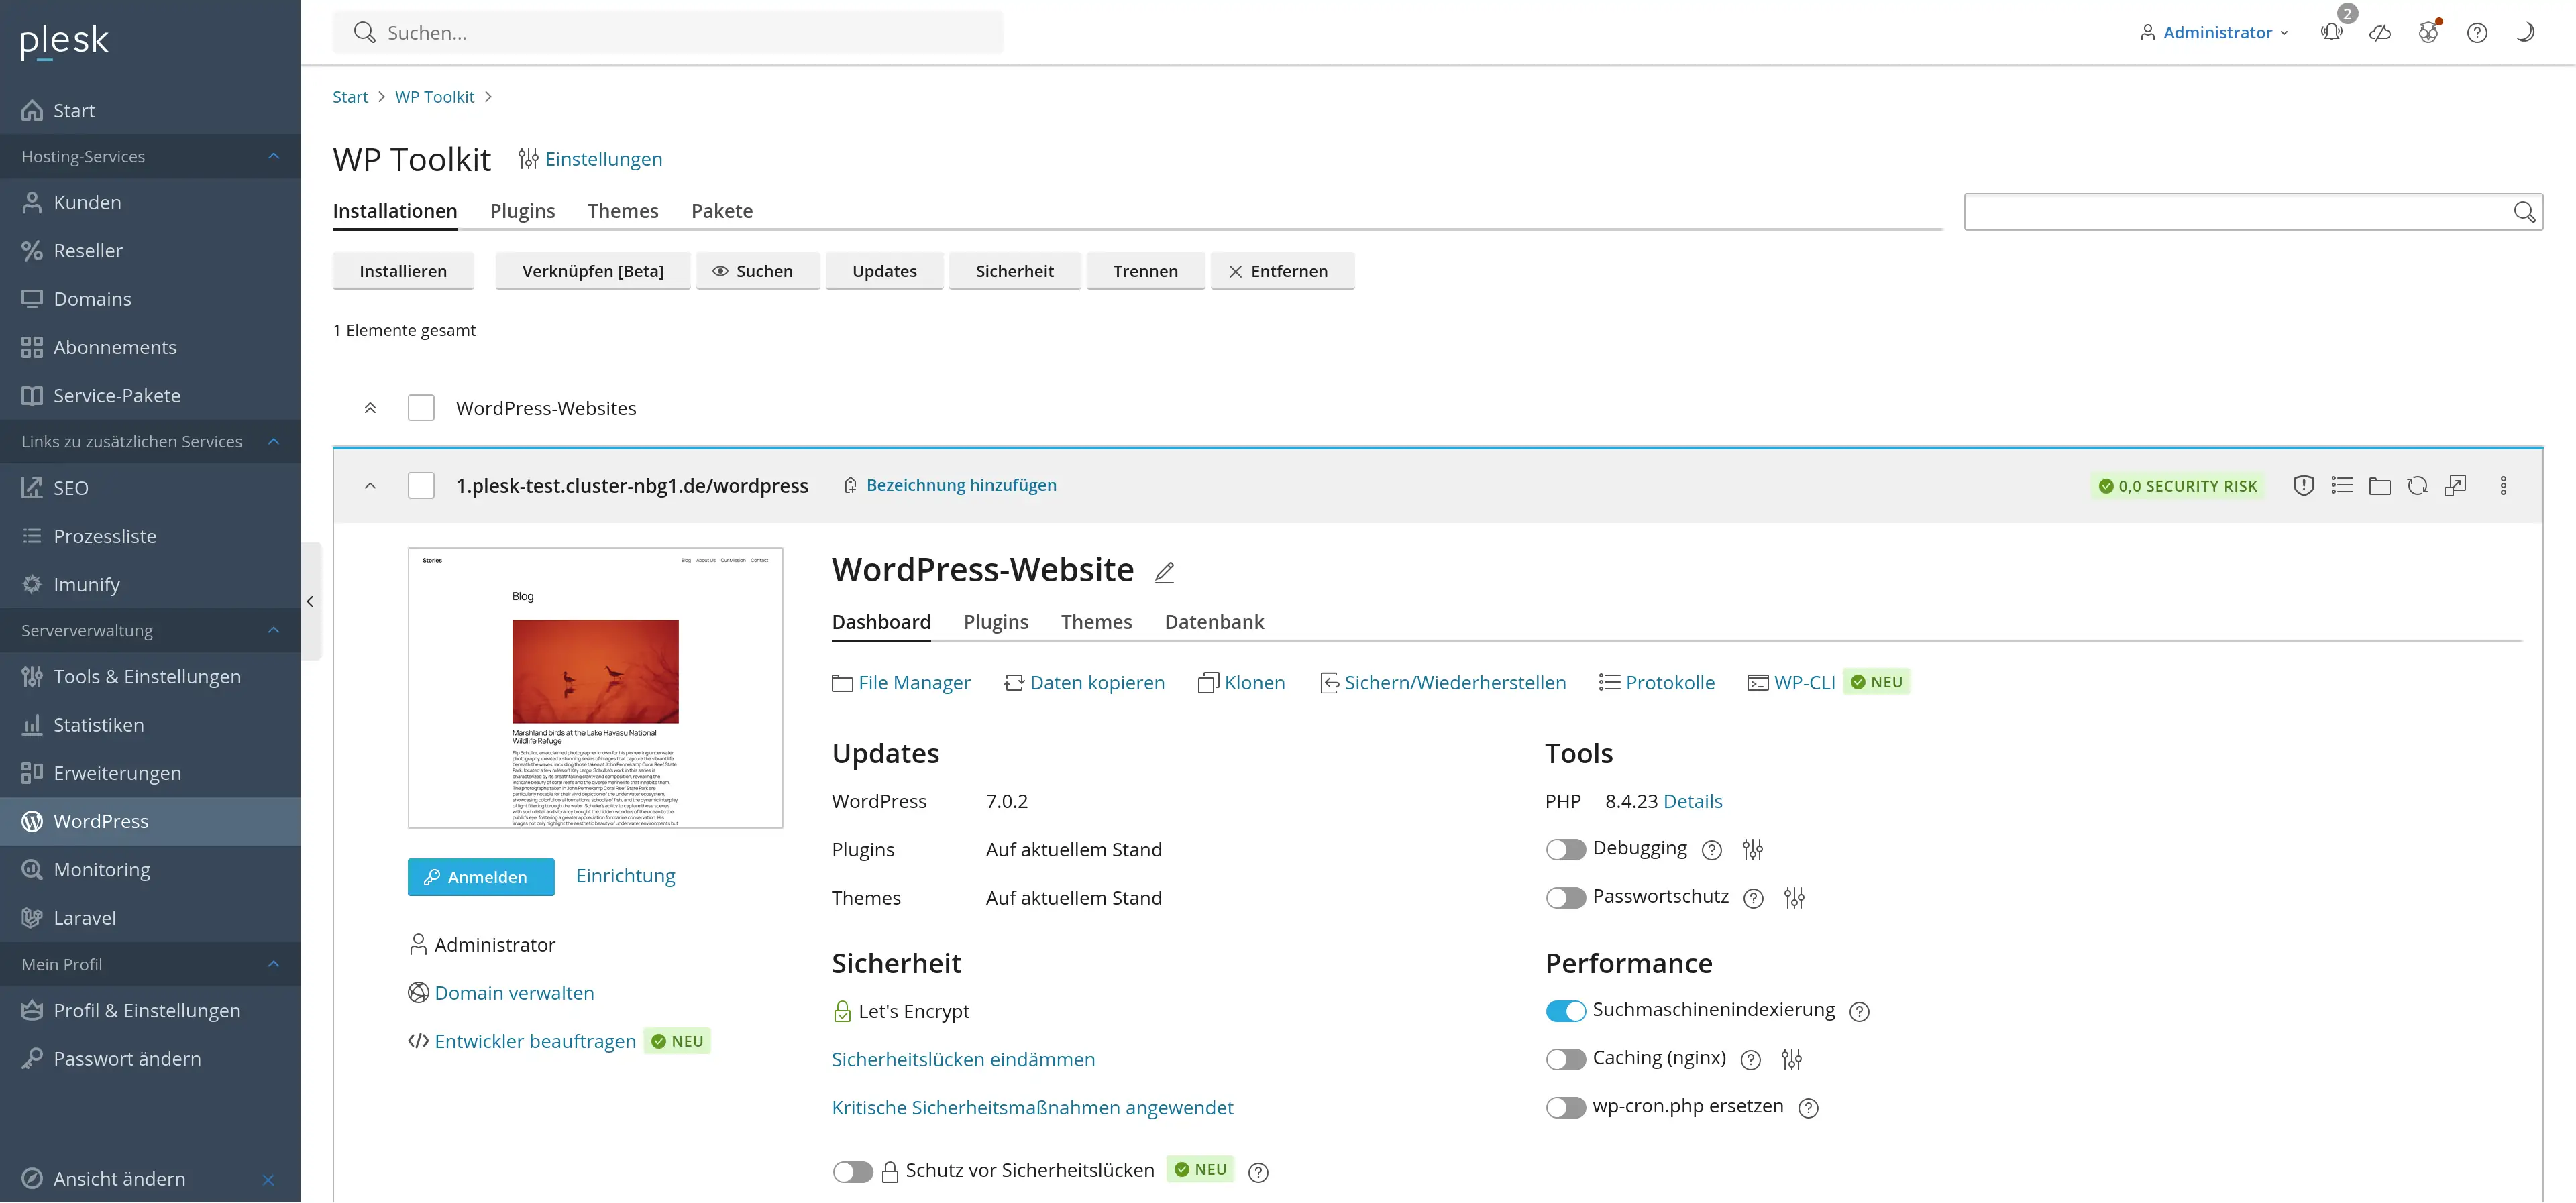
Task: Show help for wp-cron.php ersetzen
Action: [x=1808, y=1108]
